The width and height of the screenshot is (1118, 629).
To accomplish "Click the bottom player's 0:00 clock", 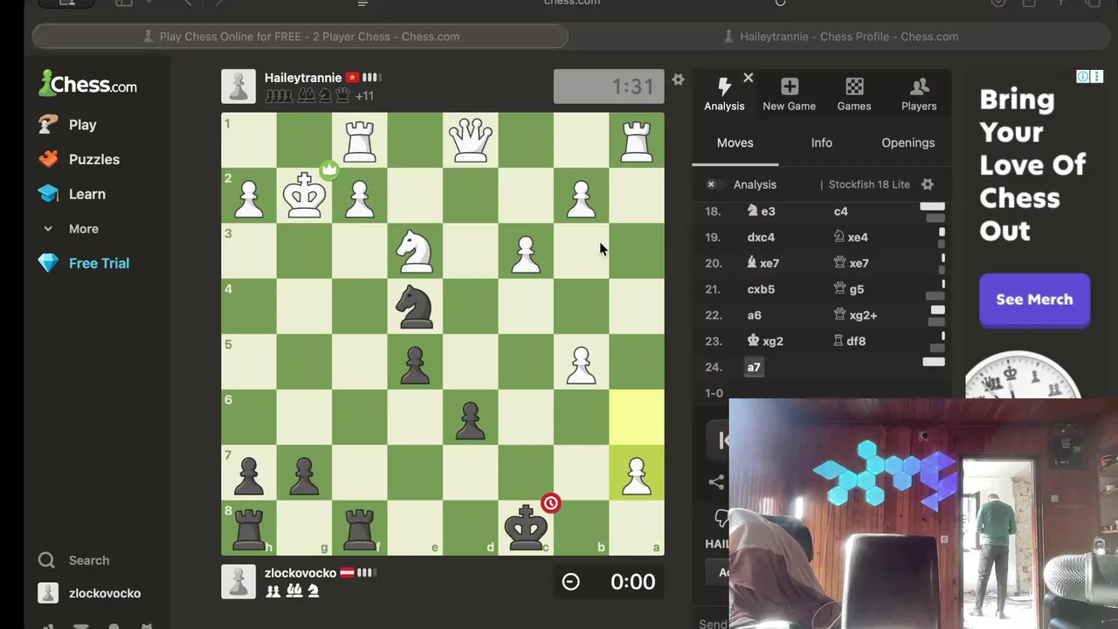I will tap(609, 582).
